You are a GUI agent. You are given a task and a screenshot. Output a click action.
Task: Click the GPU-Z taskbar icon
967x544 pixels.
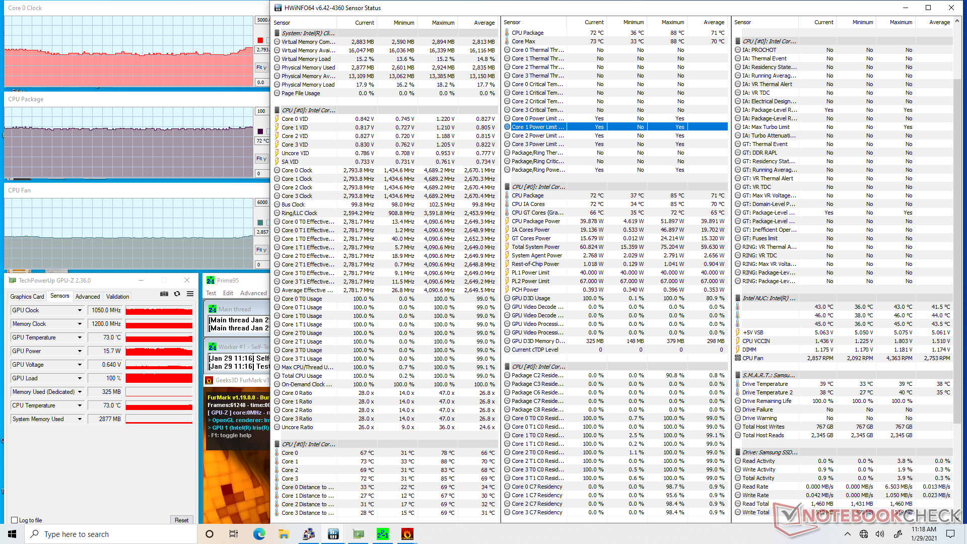(358, 534)
